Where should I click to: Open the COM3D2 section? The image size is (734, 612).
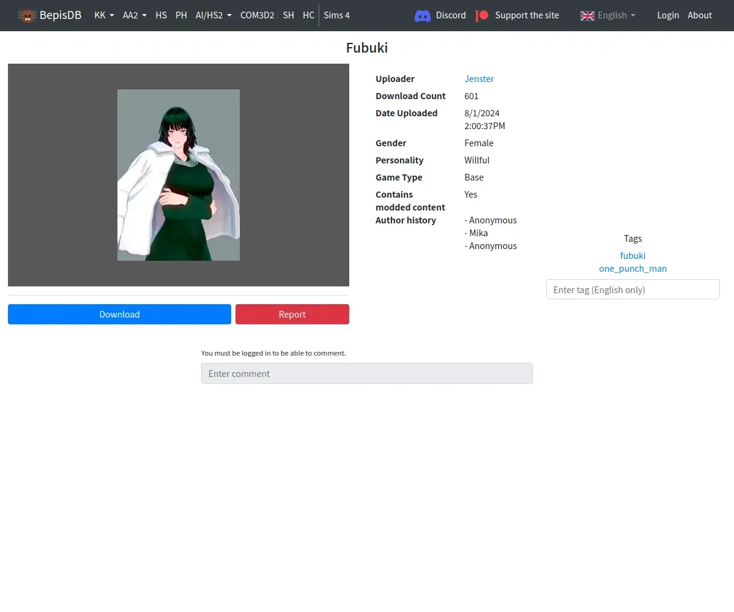257,15
